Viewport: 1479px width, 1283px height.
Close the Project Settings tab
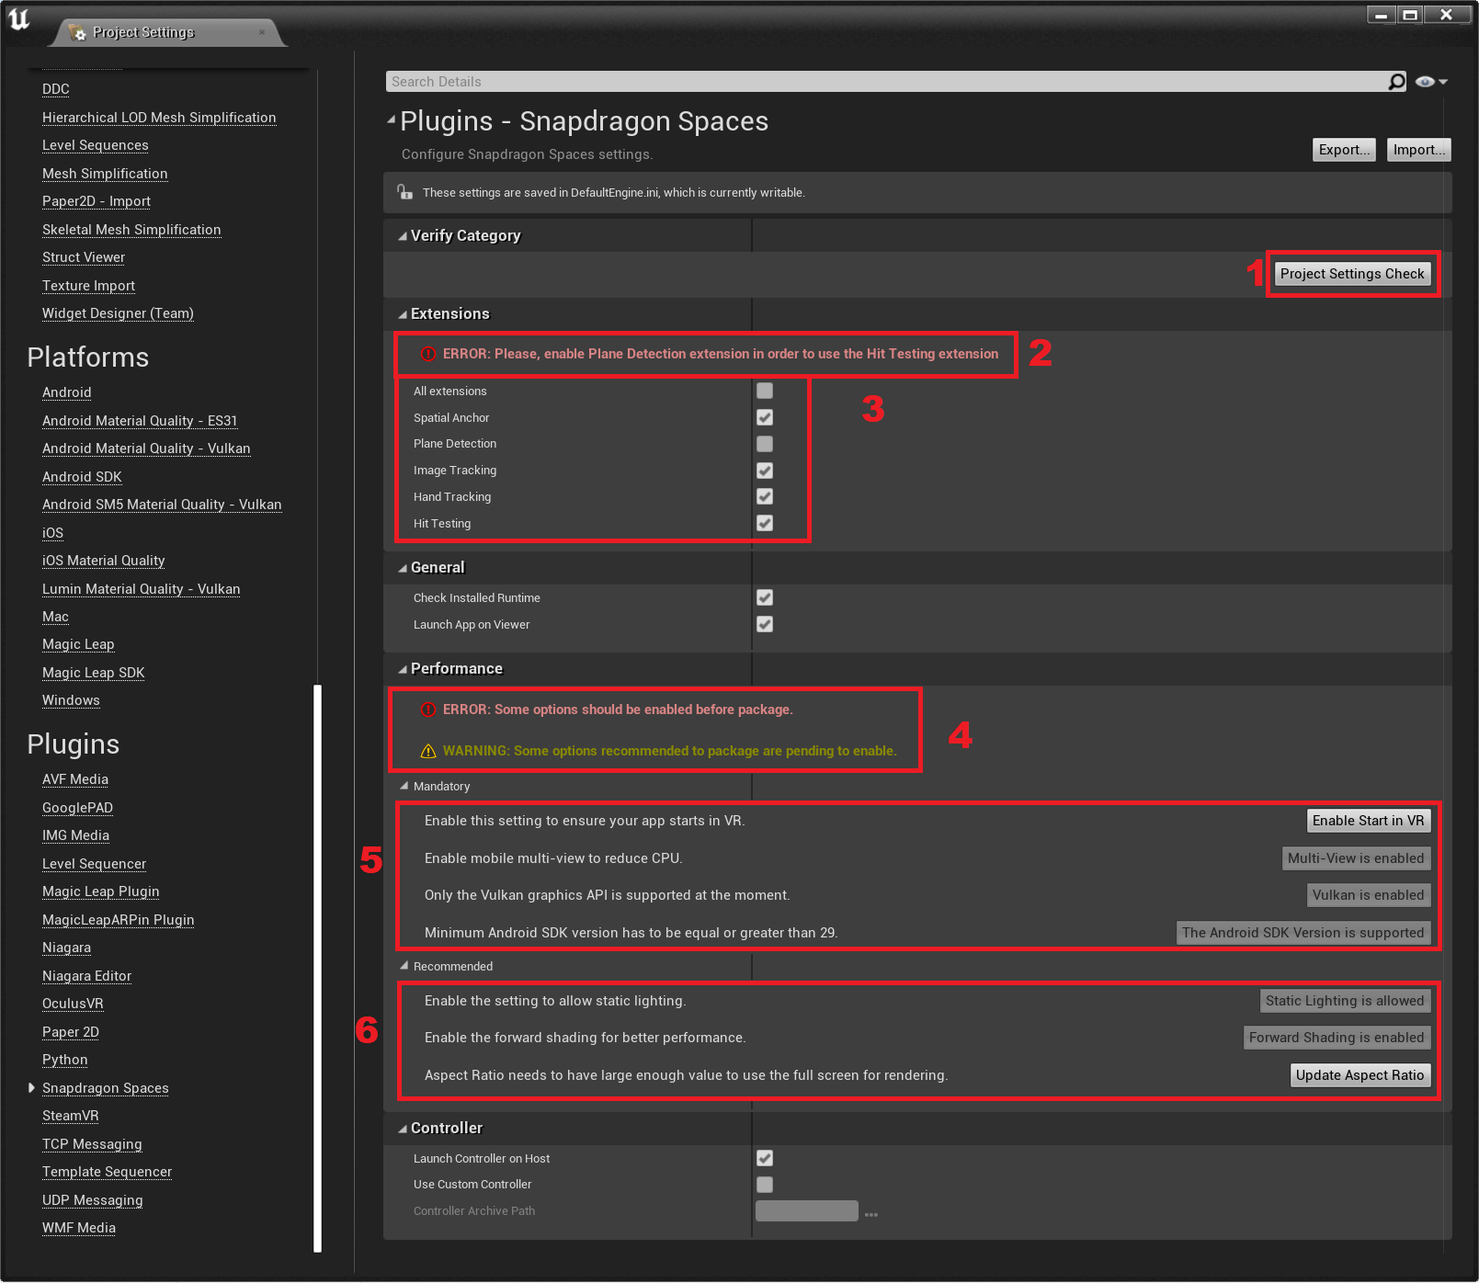(x=262, y=32)
